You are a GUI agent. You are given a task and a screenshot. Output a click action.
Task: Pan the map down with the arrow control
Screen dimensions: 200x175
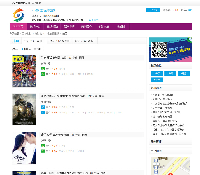(x=156, y=167)
